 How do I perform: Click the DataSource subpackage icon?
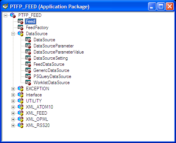(x=21, y=34)
